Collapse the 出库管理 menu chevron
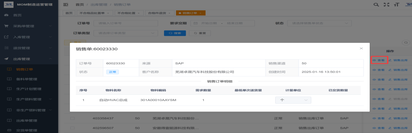Viewport: 412px width, 133px height. click(x=50, y=59)
